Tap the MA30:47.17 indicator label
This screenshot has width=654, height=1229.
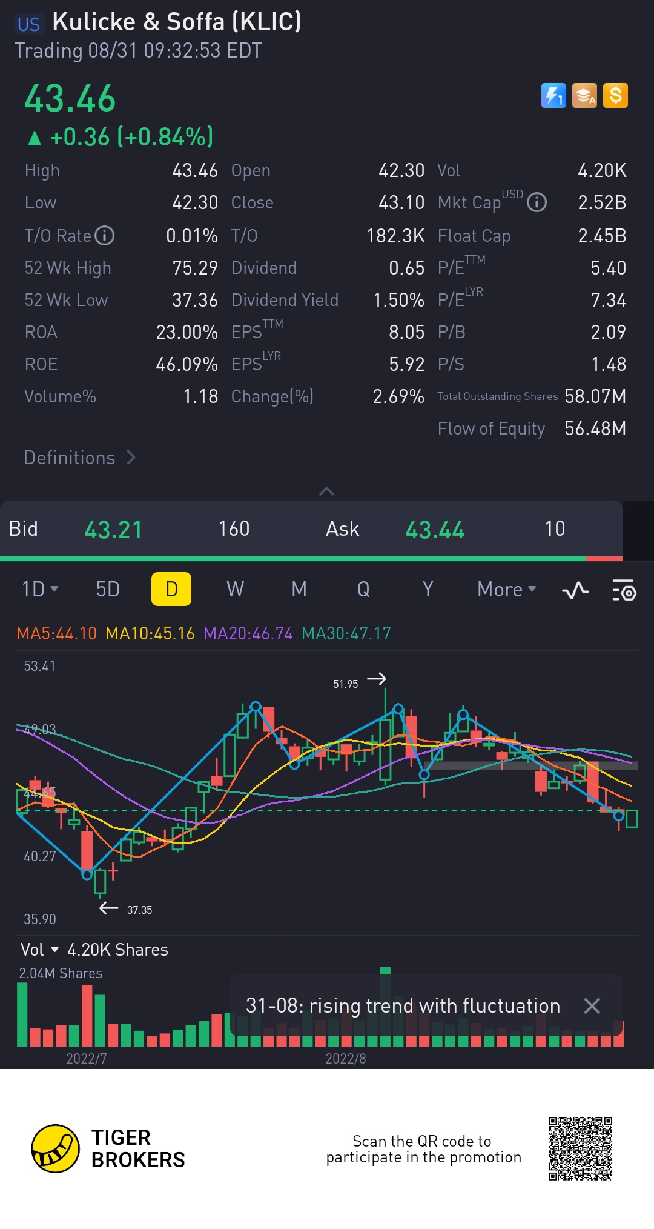point(346,633)
